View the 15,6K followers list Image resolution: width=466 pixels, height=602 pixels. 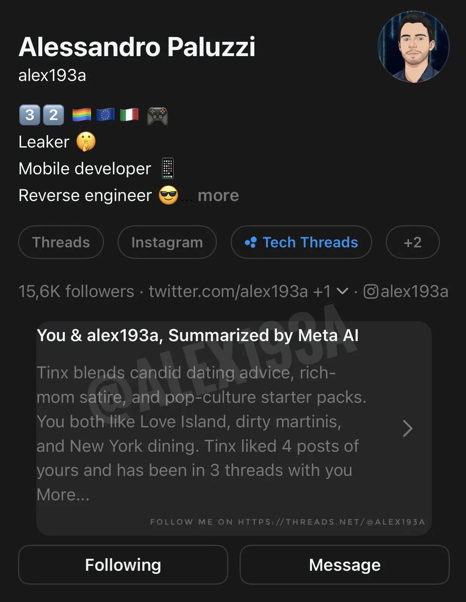click(76, 291)
